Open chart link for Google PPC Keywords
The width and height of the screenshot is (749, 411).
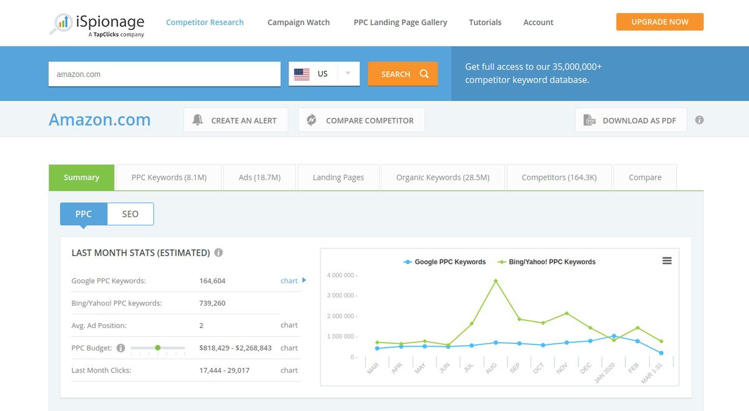[x=289, y=281]
